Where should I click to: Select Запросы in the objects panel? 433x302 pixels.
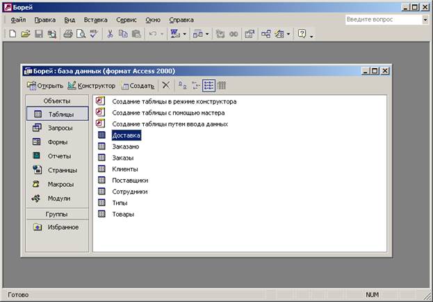coord(60,128)
